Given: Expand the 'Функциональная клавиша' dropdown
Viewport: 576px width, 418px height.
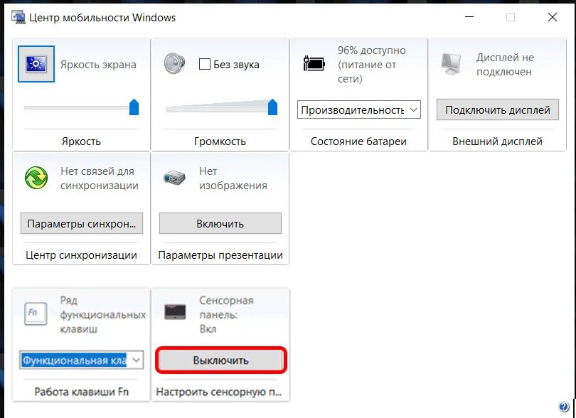Looking at the screenshot, I should (x=137, y=360).
